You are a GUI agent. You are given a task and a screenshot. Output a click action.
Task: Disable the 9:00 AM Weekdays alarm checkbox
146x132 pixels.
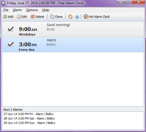(11, 29)
